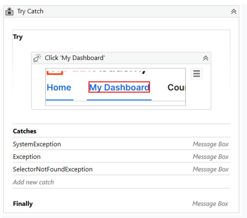Screen dimensions: 247x218
Task: Collapse the Click 'My Dashboard' activity
Action: (207, 58)
